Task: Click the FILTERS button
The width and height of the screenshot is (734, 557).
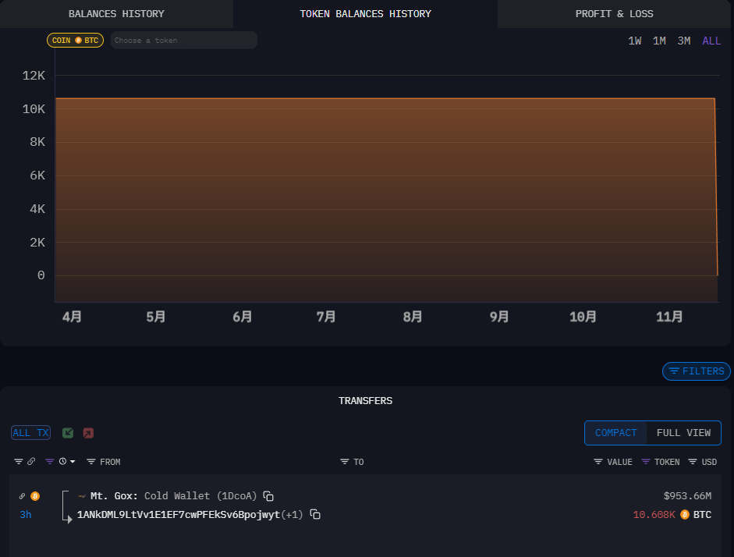Action: point(697,371)
